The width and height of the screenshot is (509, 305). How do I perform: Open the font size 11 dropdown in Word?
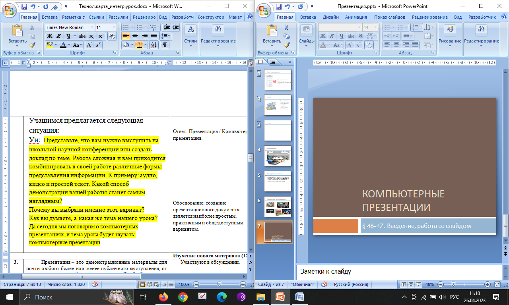pos(114,27)
